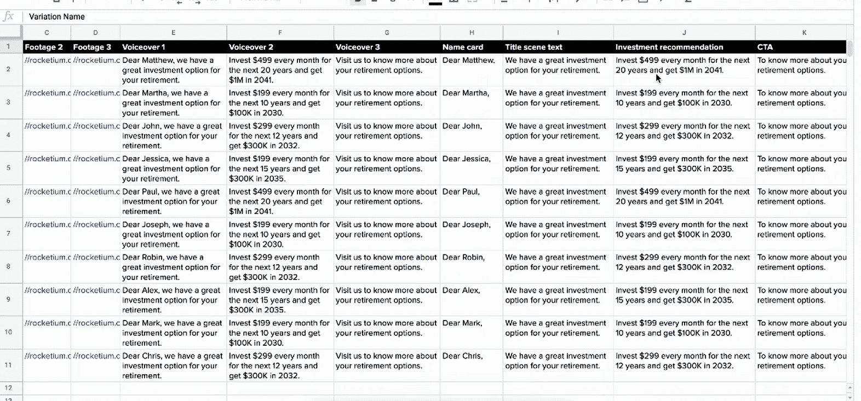
Task: Select column G header
Action: pyautogui.click(x=387, y=32)
